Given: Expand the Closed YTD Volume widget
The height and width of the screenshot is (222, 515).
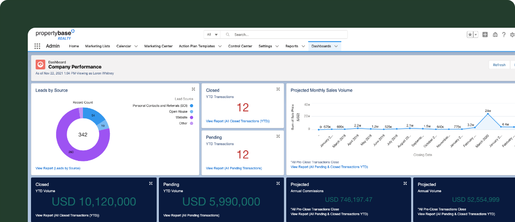Looking at the screenshot, I should (x=151, y=183).
